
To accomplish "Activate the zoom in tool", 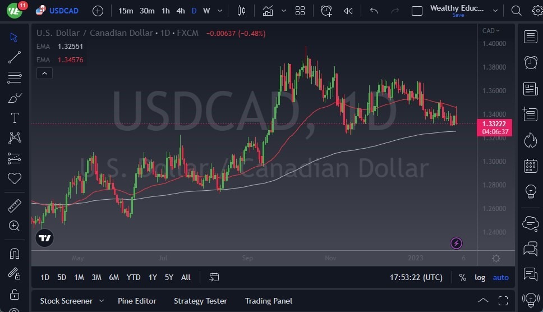I will [x=14, y=226].
